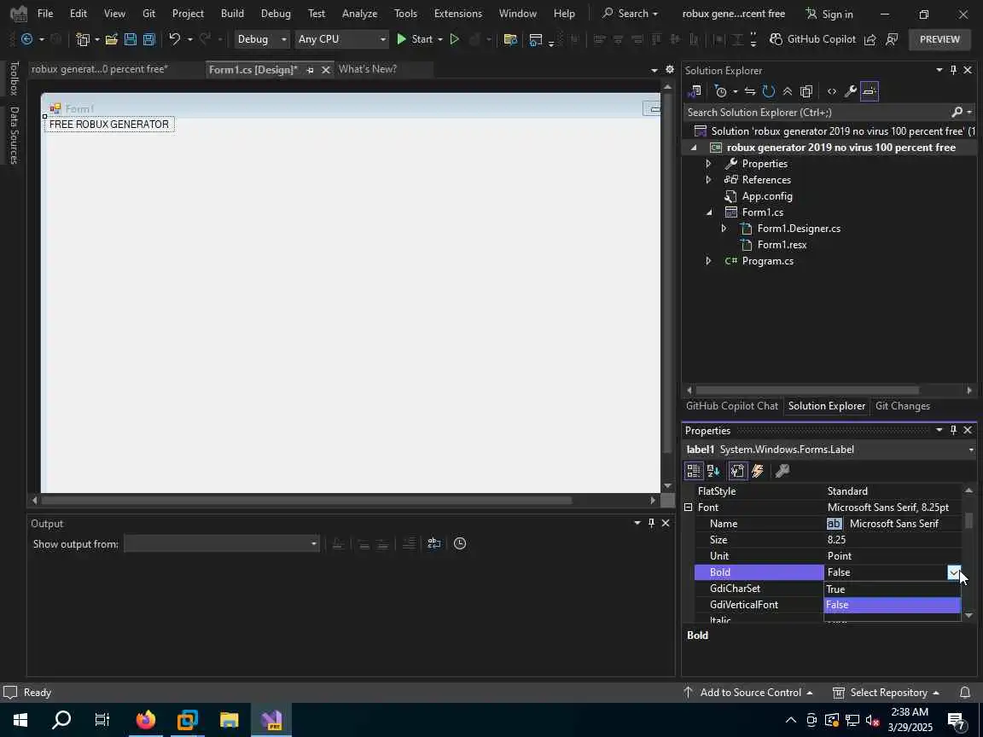This screenshot has width=983, height=737.
Task: Click the Search Solution Explorer input field
Action: (x=818, y=113)
